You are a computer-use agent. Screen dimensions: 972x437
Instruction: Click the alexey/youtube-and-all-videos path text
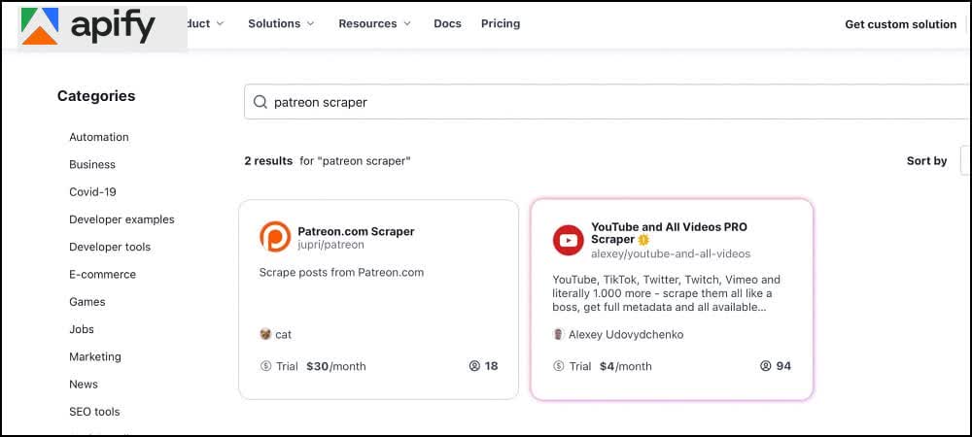(671, 253)
